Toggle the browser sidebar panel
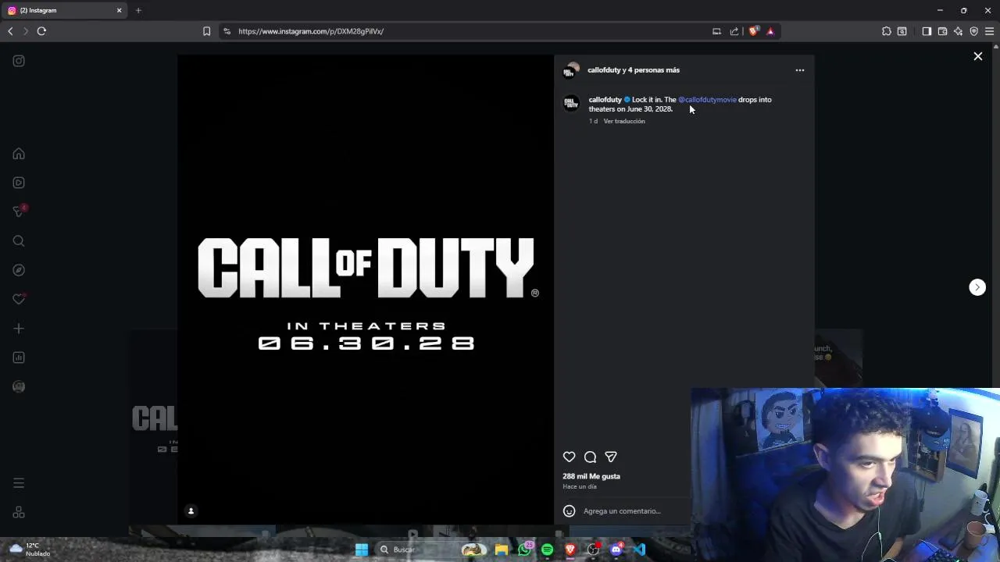 pos(927,31)
